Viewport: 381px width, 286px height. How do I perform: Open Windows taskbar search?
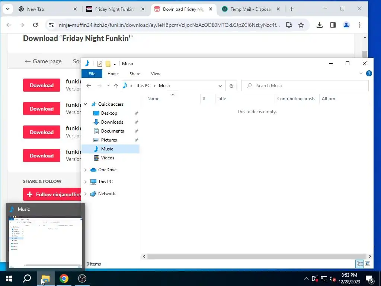click(27, 279)
